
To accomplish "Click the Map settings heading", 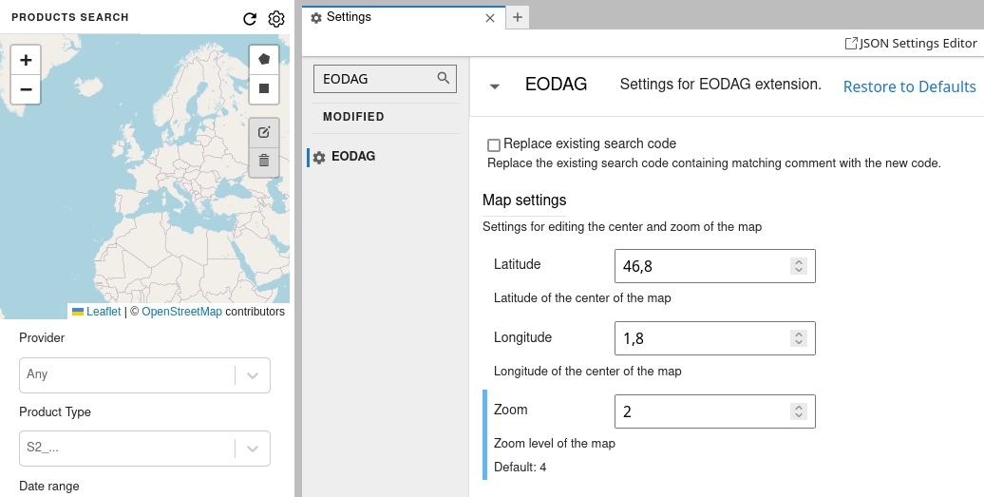I will pos(524,200).
